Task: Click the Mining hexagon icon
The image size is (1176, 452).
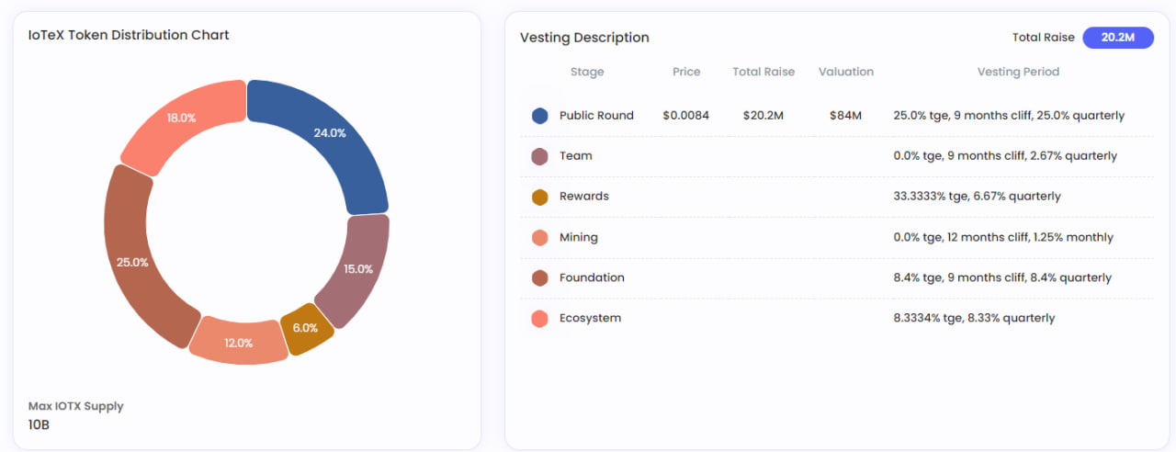Action: pyautogui.click(x=540, y=237)
